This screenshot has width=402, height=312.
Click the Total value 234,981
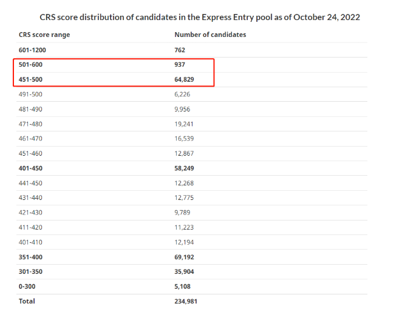click(186, 301)
